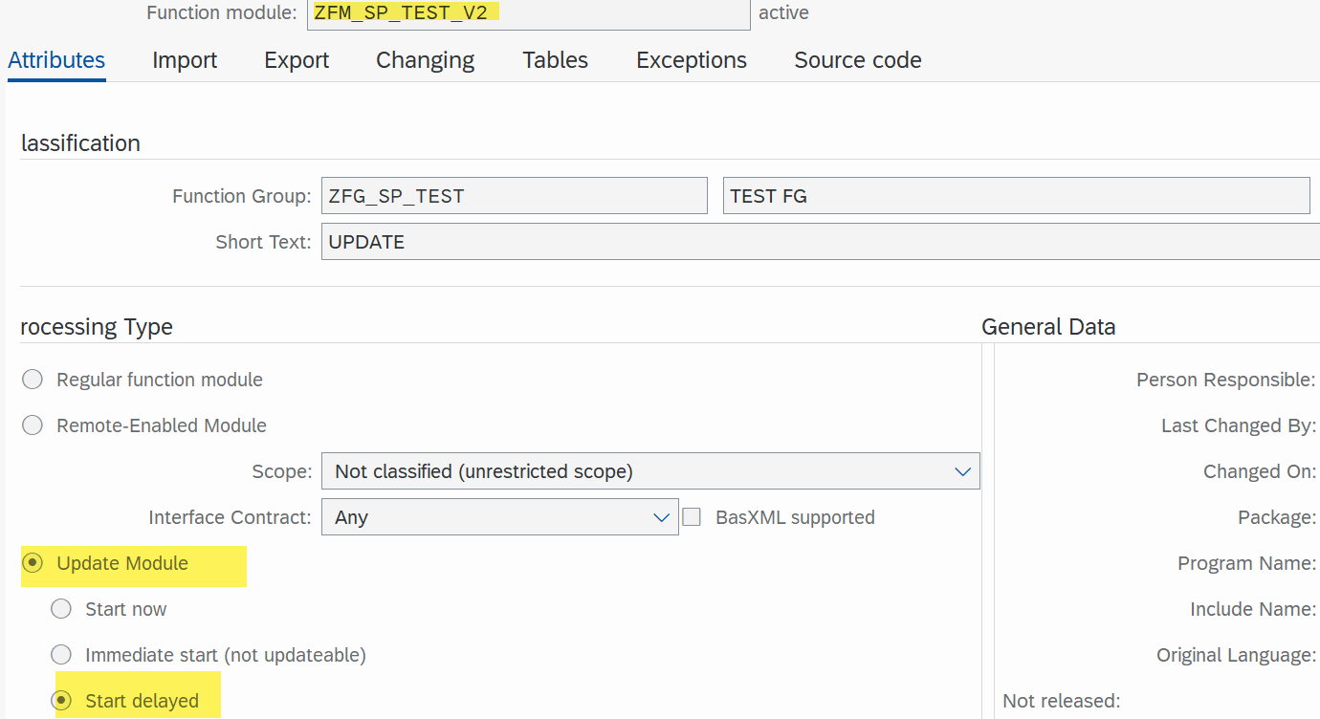Open the Import tab
Viewport: 1320px width, 719px height.
pyautogui.click(x=185, y=59)
